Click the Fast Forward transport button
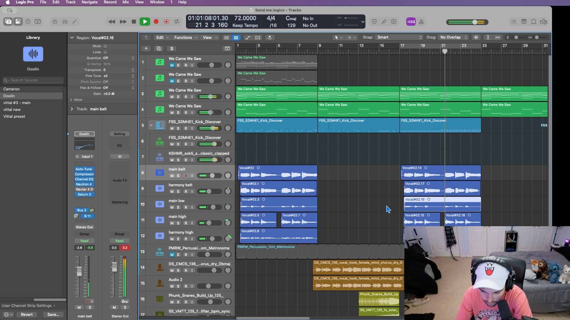The height and width of the screenshot is (320, 570). pyautogui.click(x=123, y=21)
